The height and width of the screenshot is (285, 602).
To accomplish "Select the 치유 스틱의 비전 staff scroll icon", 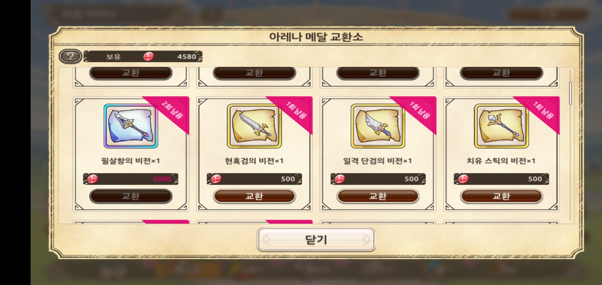I will 501,126.
